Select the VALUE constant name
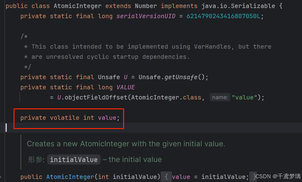302x182 pixels. (126, 87)
